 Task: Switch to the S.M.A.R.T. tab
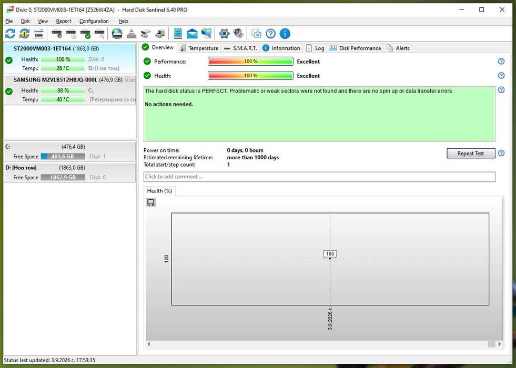[x=240, y=48]
